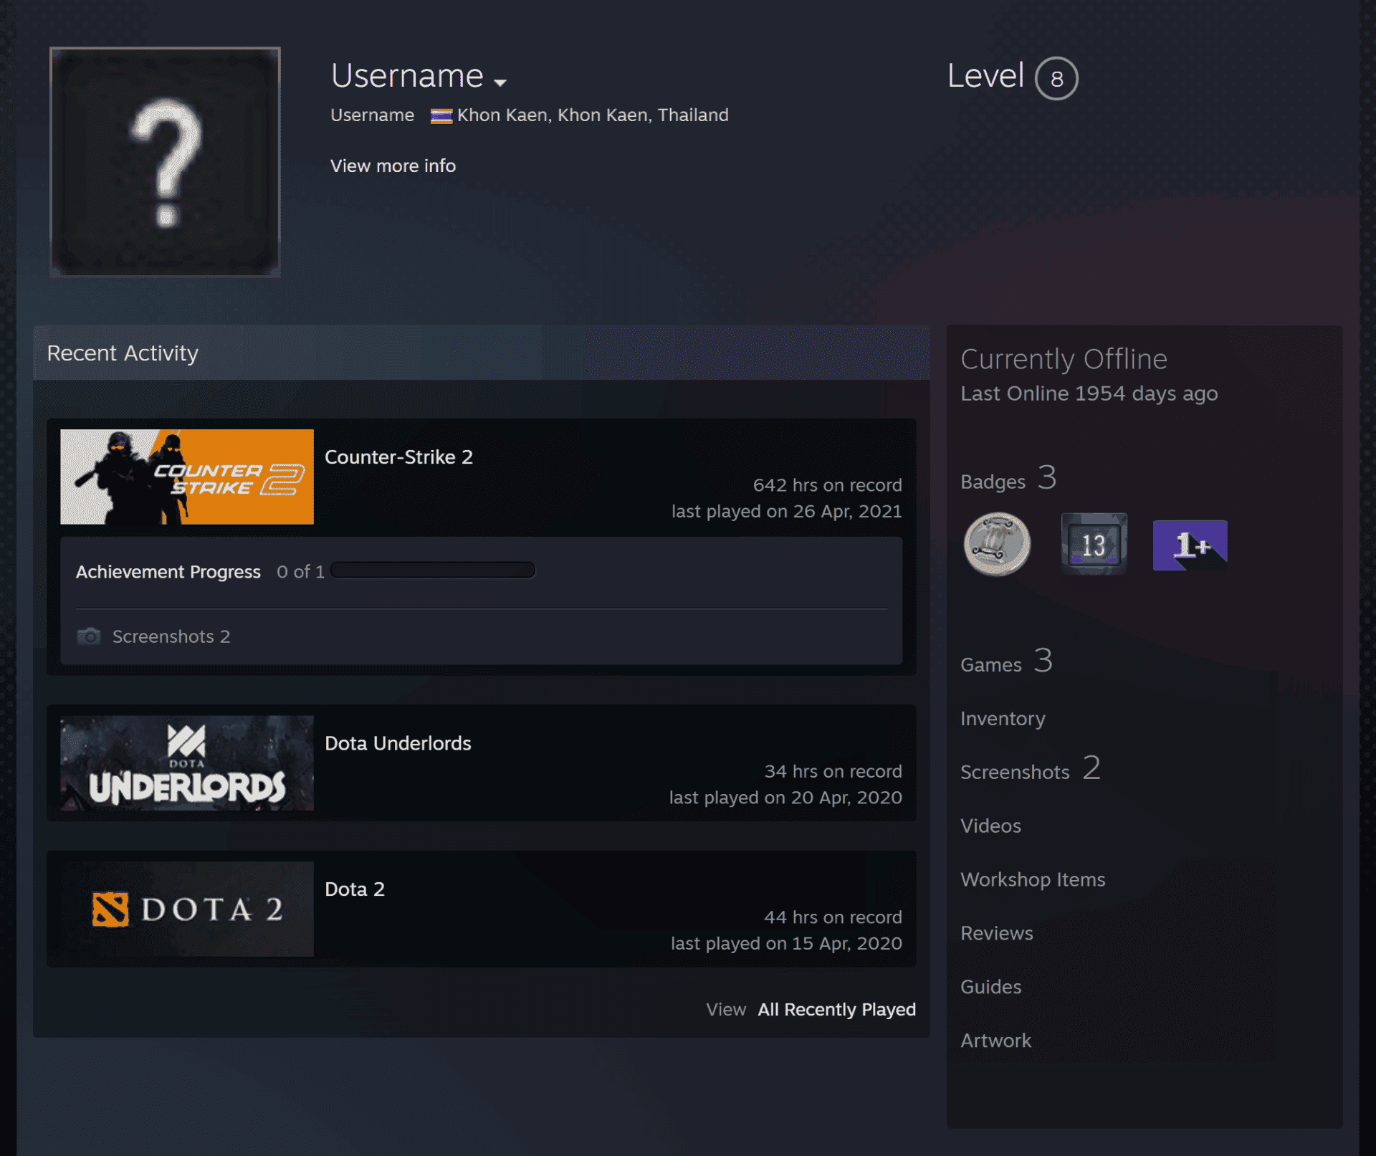Open Reviews in the sidebar
Screen dimensions: 1376x1156
(997, 934)
